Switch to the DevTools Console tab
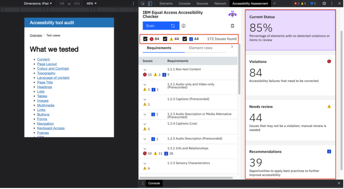 tap(184, 3)
